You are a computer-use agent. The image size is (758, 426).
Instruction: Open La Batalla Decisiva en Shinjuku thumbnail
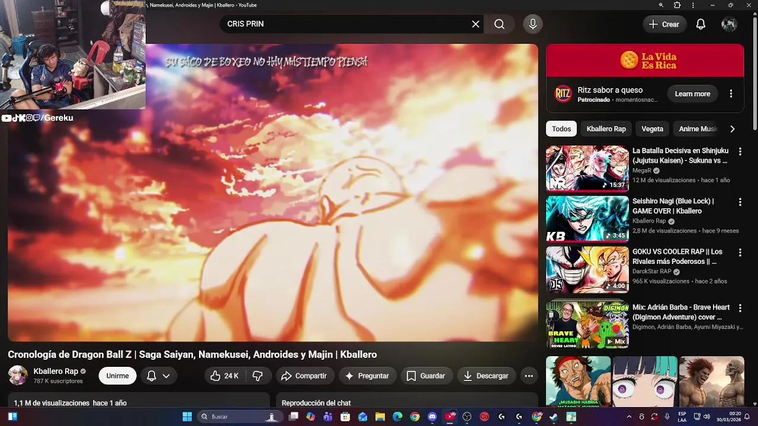[x=587, y=168]
